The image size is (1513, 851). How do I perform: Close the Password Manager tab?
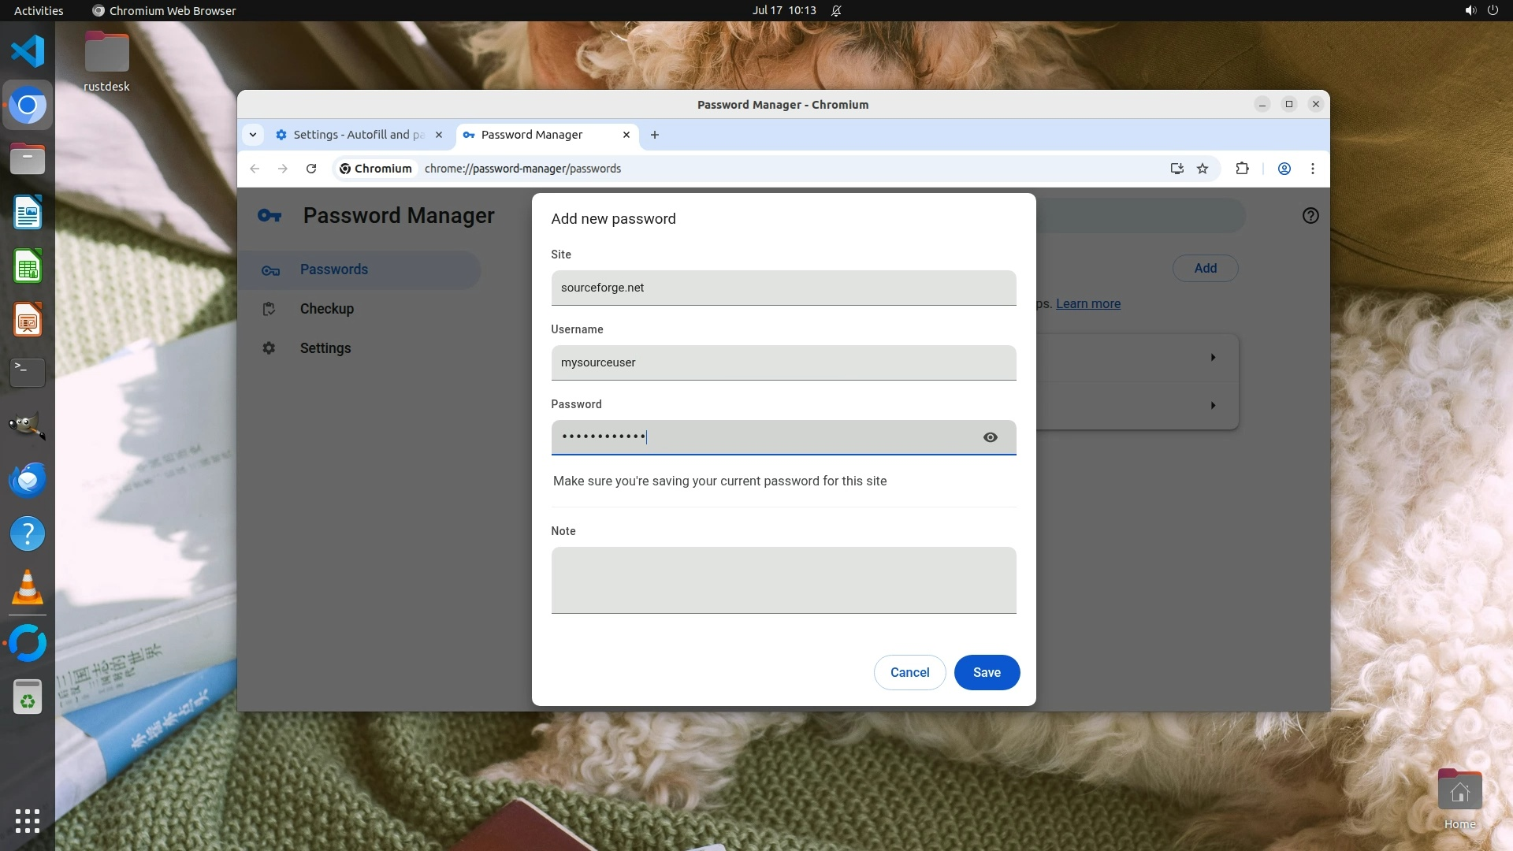point(626,135)
